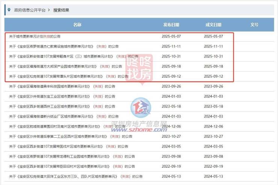Screen dimensions: 278x185
Task: Click 发布日期 cell 2024-05-13
Action: point(171,176)
